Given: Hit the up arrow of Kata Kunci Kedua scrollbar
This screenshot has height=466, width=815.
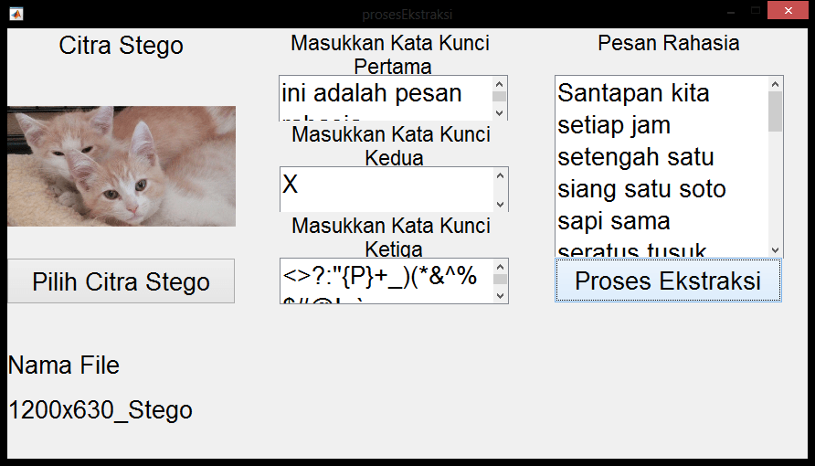Looking at the screenshot, I should (x=499, y=175).
